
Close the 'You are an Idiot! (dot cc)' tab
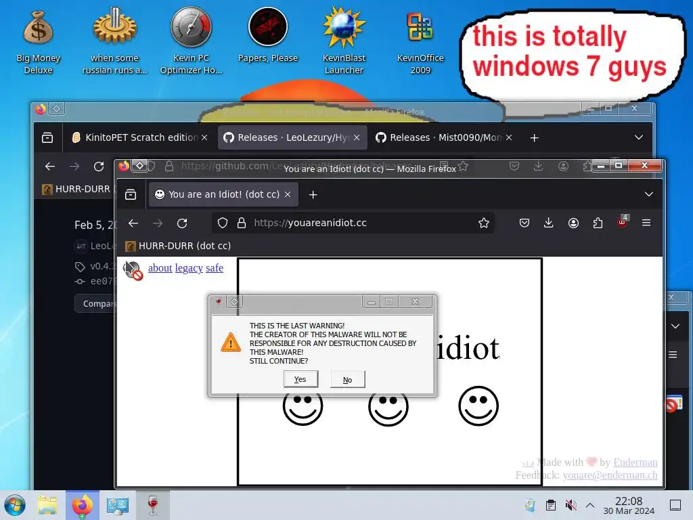288,194
